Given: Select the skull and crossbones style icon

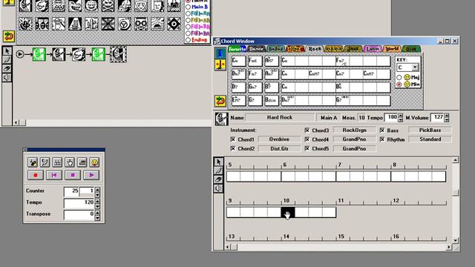Looking at the screenshot, I should (x=108, y=6).
